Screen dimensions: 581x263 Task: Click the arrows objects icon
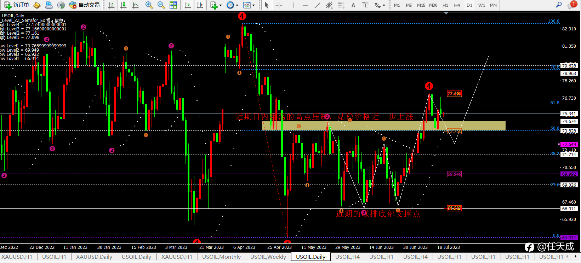click(x=377, y=5)
